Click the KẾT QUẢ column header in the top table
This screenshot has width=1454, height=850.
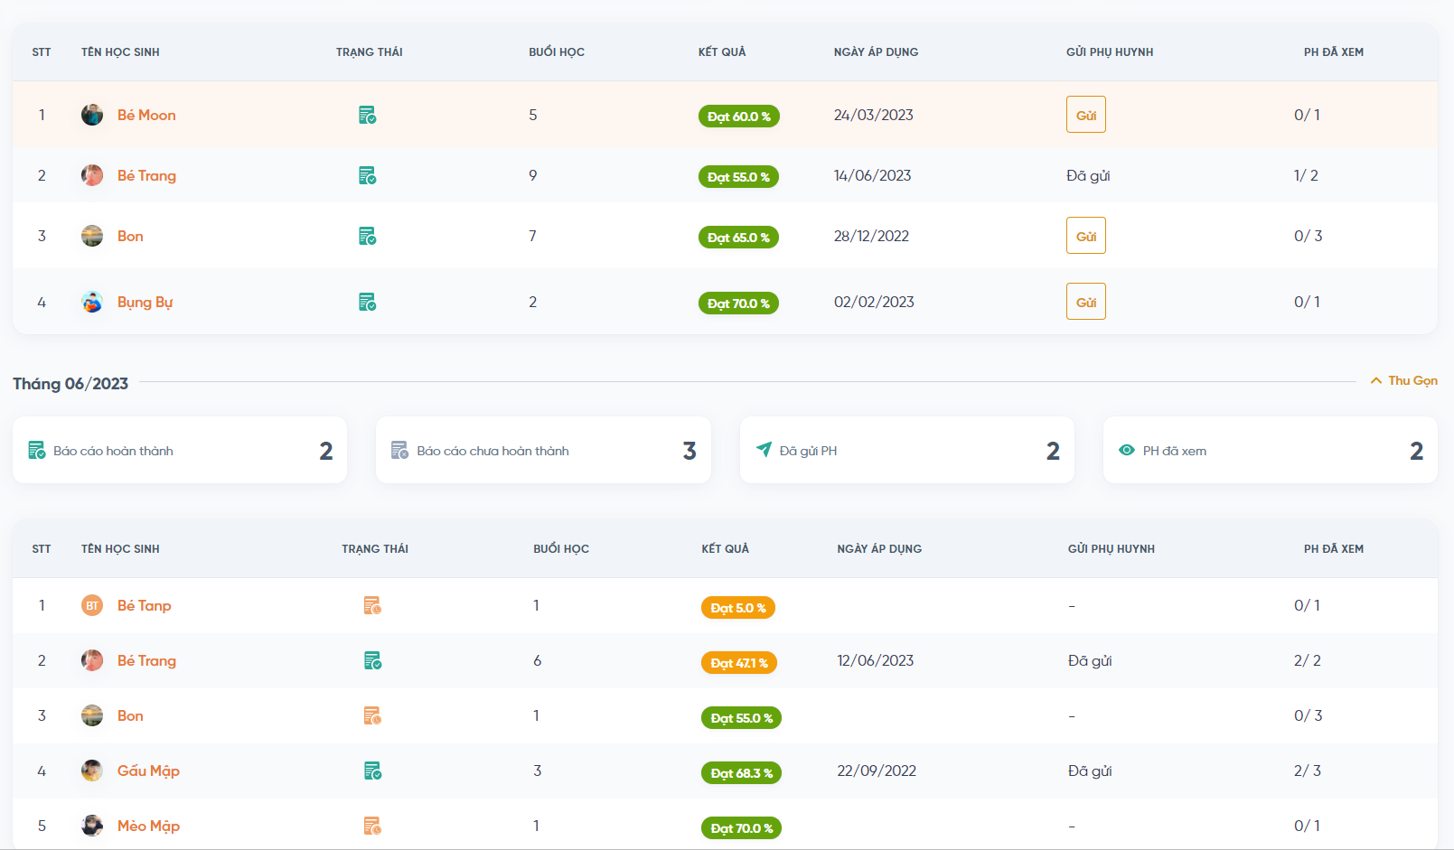point(722,52)
